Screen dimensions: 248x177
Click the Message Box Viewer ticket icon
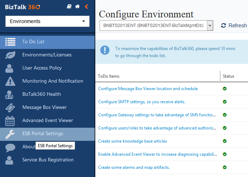tap(10, 107)
